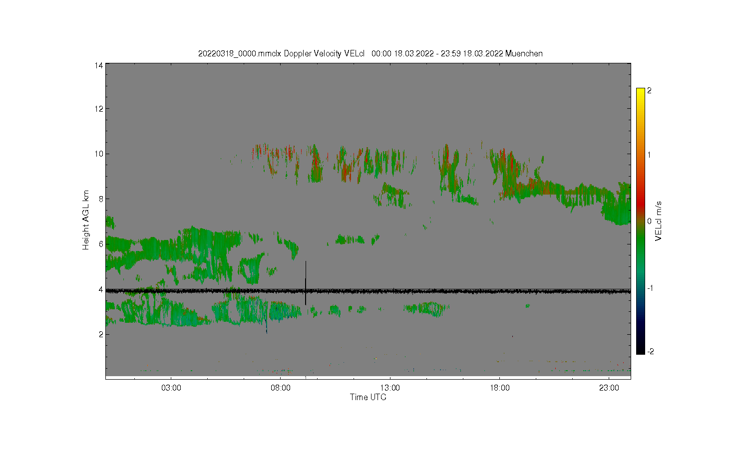This screenshot has width=749, height=449.
Task: Click the 'Height AGL km' axis label
Action: click(86, 220)
